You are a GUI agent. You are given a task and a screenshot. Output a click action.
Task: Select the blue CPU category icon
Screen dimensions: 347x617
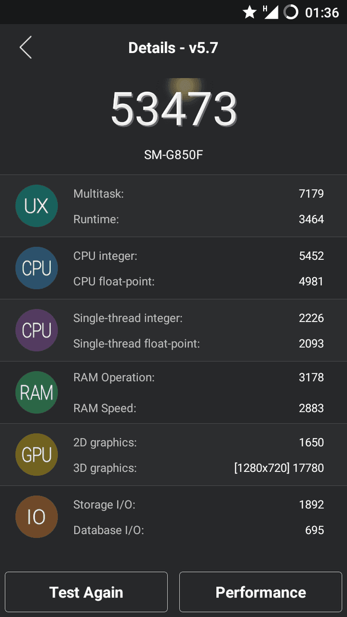[37, 268]
